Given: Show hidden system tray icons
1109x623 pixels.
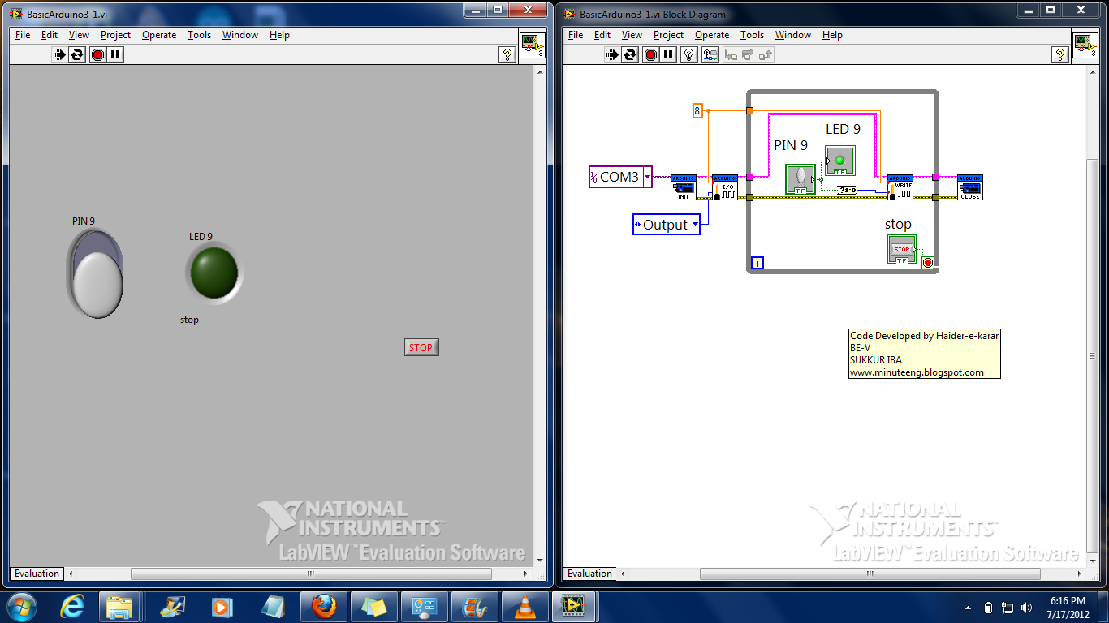Looking at the screenshot, I should (x=969, y=608).
